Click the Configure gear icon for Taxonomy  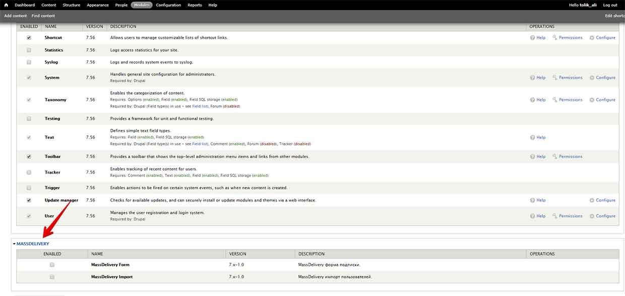(x=592, y=100)
